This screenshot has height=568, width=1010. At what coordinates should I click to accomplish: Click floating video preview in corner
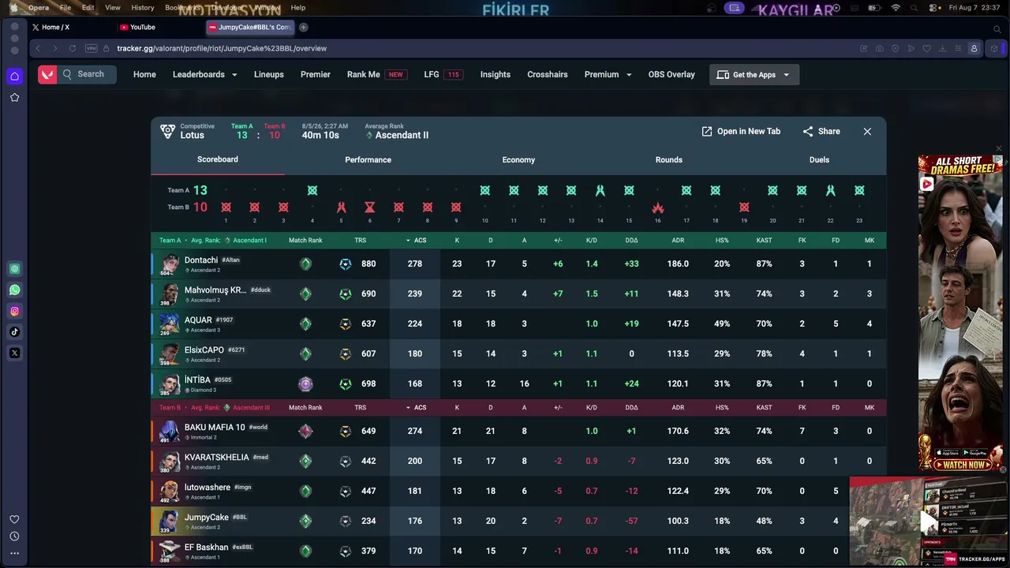point(928,521)
